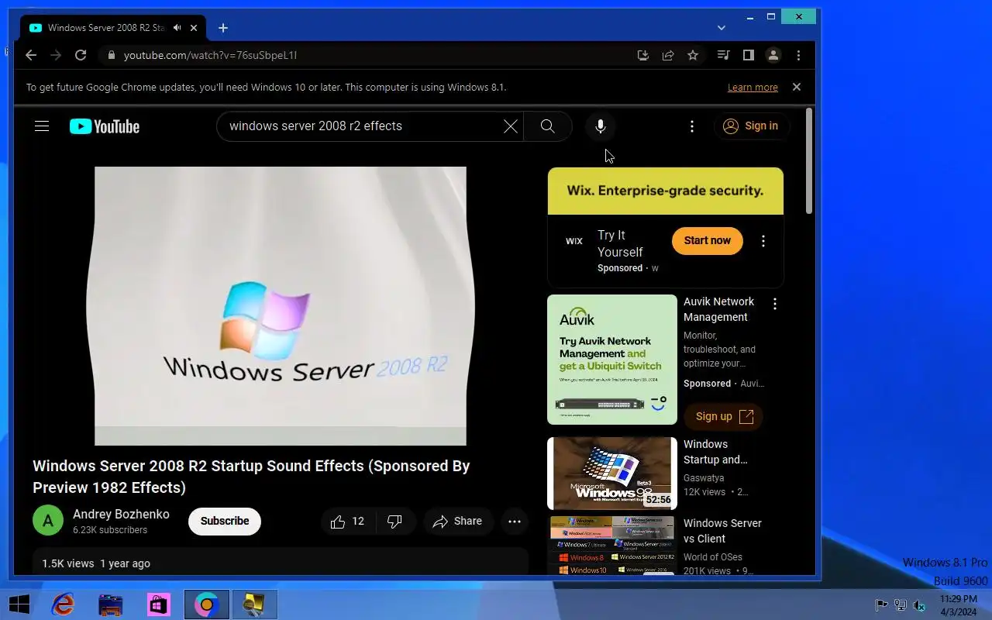Open Windows Server vs Client title
The image size is (992, 620).
coord(722,531)
